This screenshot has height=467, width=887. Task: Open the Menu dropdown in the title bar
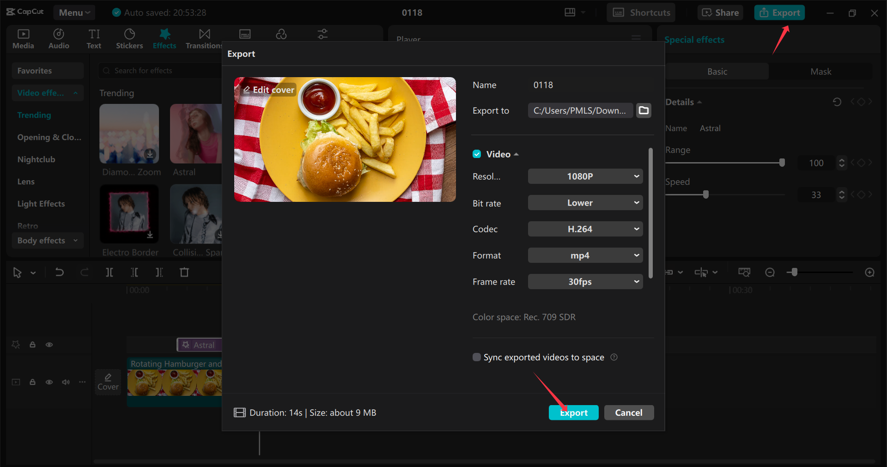(x=74, y=12)
